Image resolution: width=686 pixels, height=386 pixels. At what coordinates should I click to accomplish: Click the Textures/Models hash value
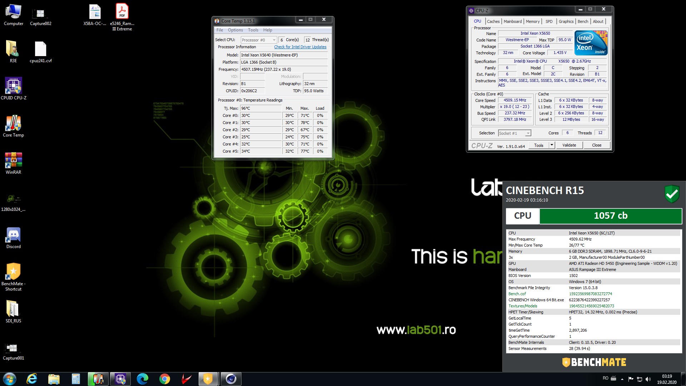pos(591,306)
